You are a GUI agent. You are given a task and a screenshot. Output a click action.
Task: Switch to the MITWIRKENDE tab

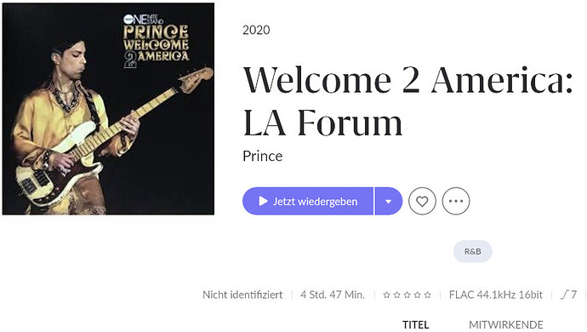tap(506, 324)
